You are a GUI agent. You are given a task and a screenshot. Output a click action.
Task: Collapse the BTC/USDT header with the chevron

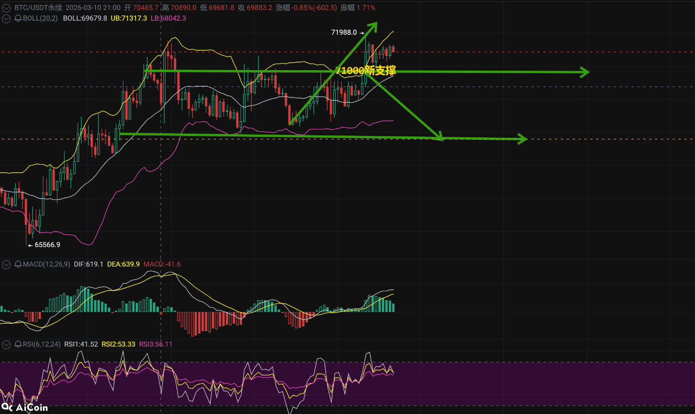click(x=6, y=8)
